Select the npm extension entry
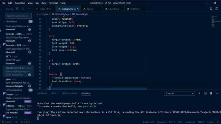The width and height of the screenshot is (221, 124). coord(18,117)
